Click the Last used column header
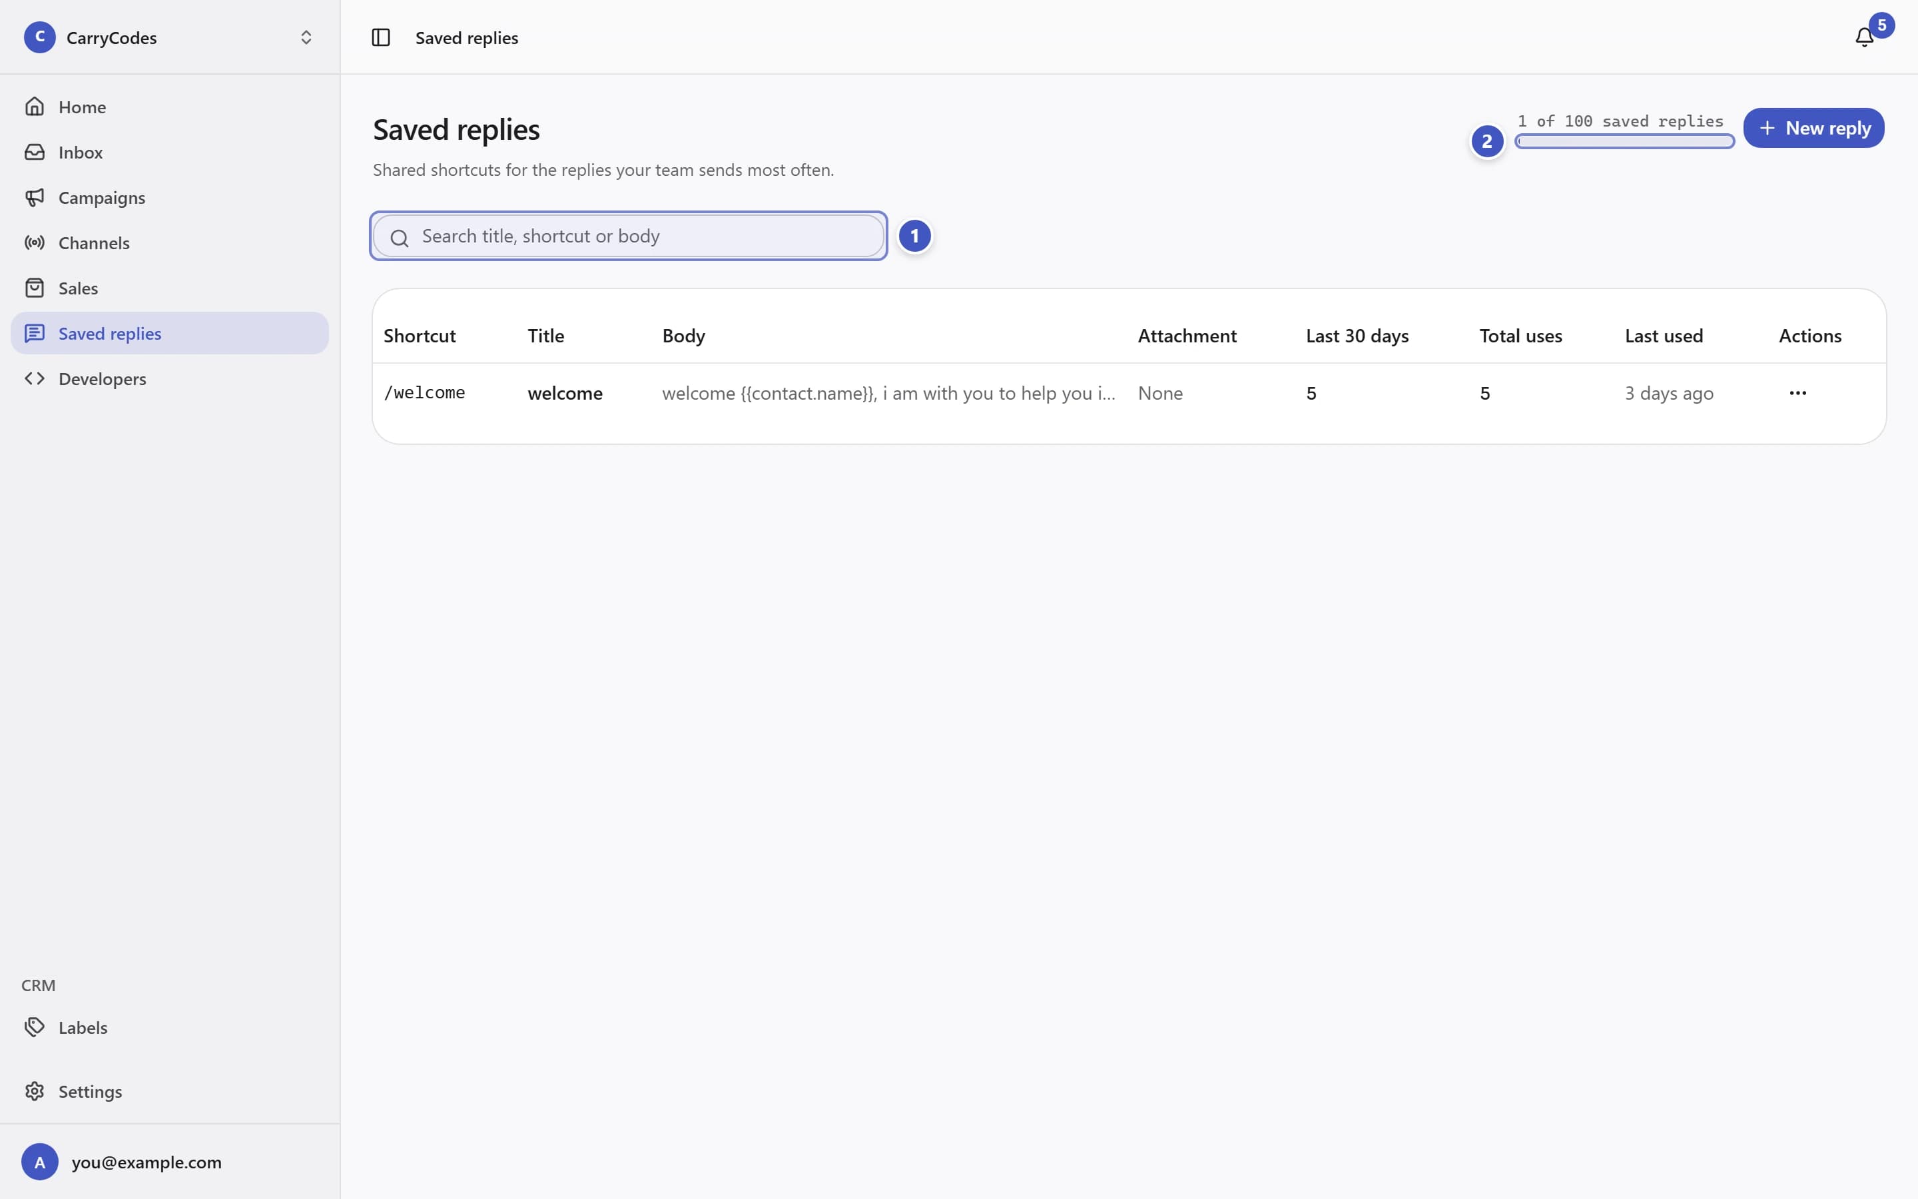The height and width of the screenshot is (1199, 1918). click(1664, 336)
